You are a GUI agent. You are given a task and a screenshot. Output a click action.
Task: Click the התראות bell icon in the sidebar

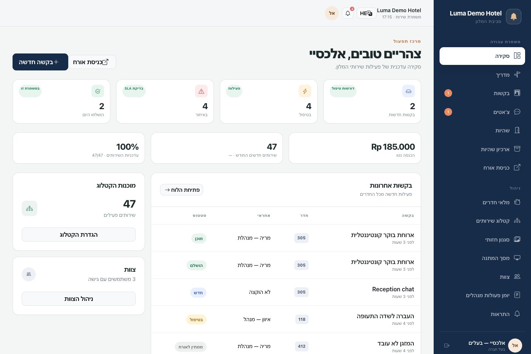[517, 314]
